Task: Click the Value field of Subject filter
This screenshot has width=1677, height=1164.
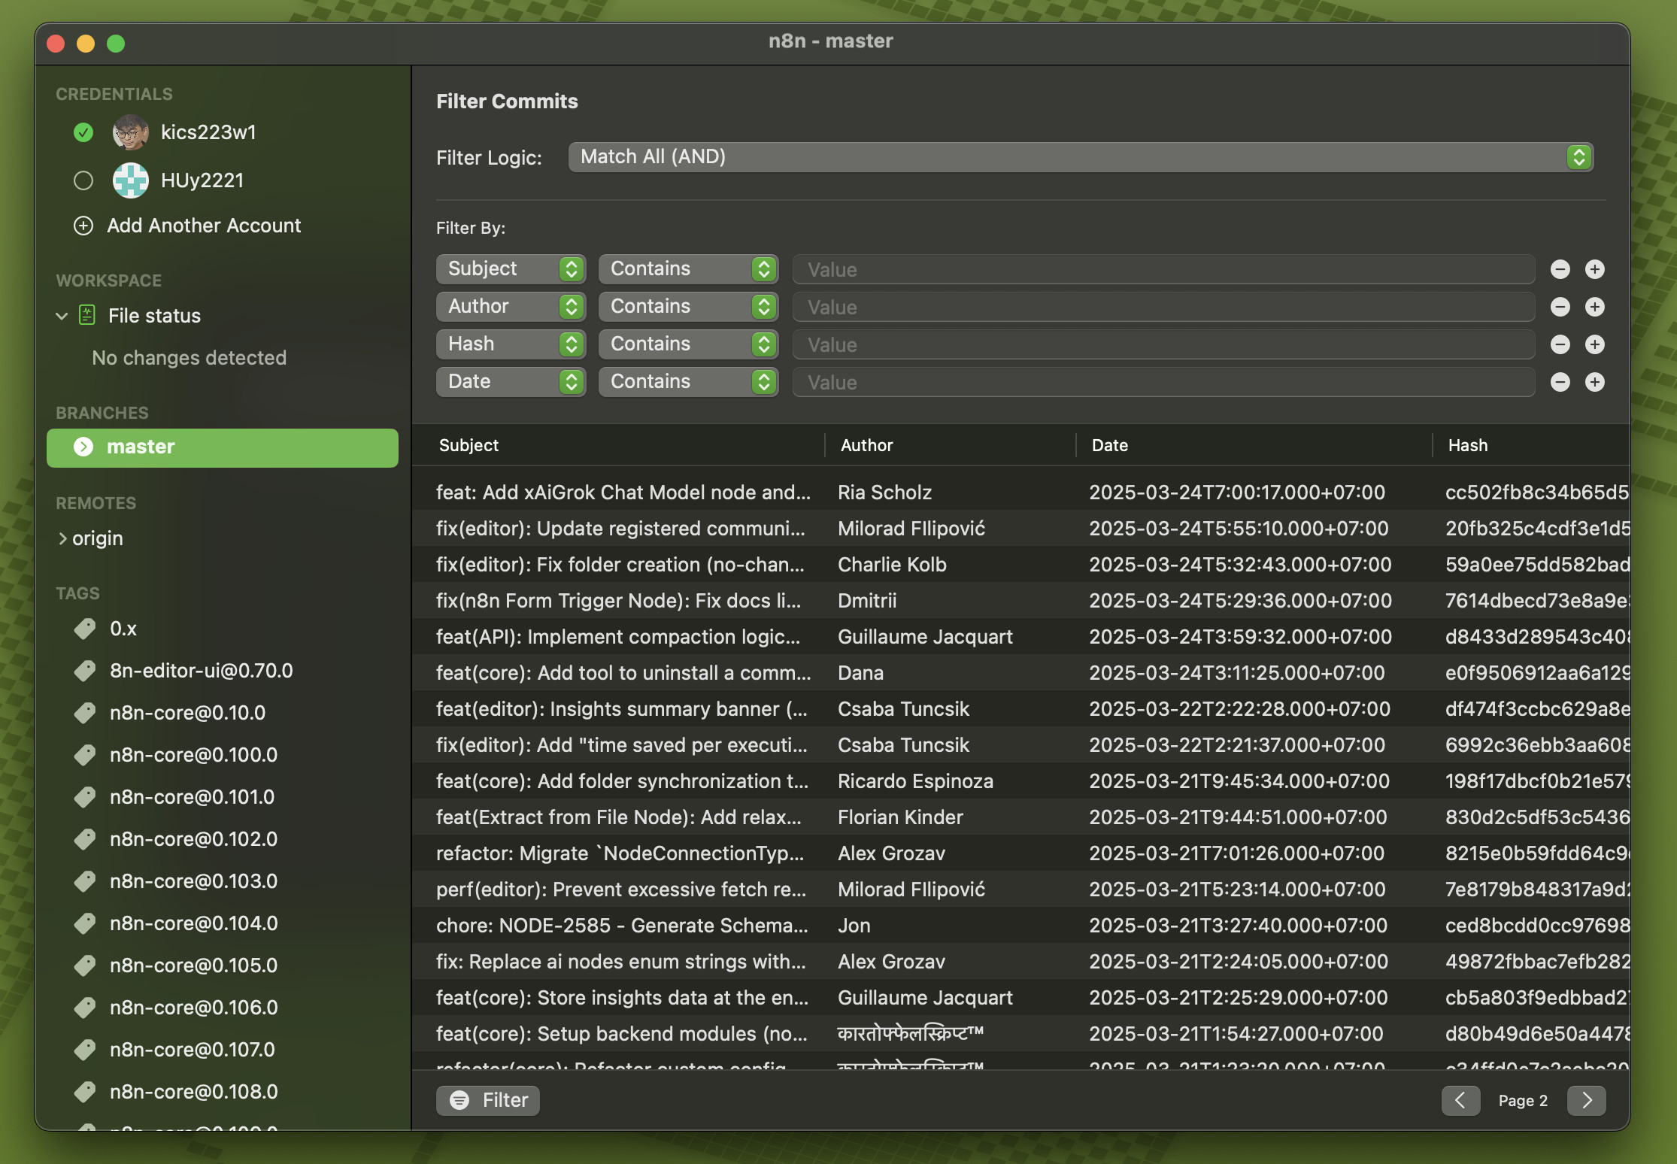Action: 1163,269
